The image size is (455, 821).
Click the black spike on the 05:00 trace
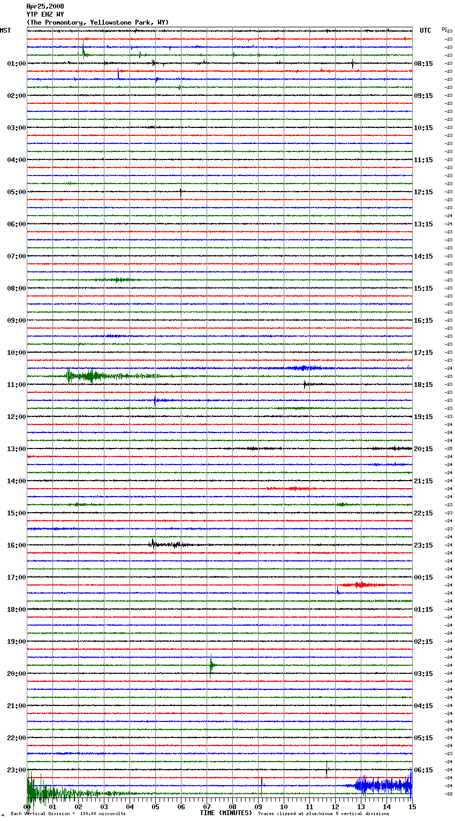tap(181, 192)
